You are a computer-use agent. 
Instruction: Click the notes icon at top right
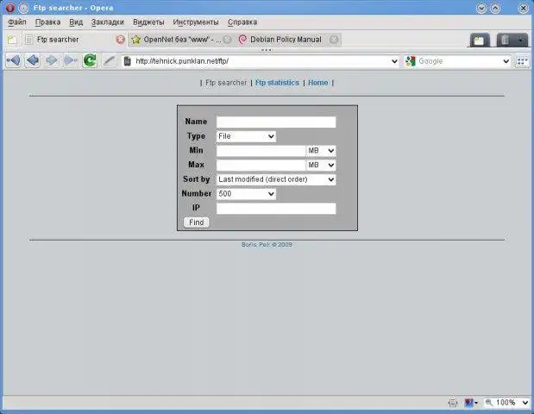pos(480,40)
